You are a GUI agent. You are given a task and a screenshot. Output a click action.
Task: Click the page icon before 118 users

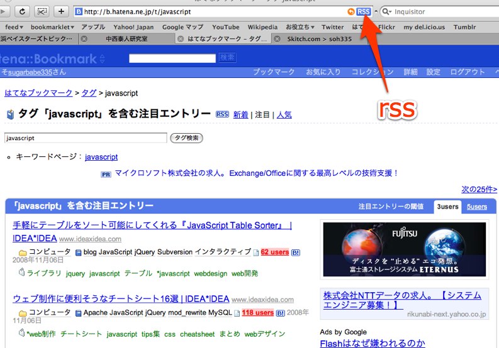pos(237,313)
